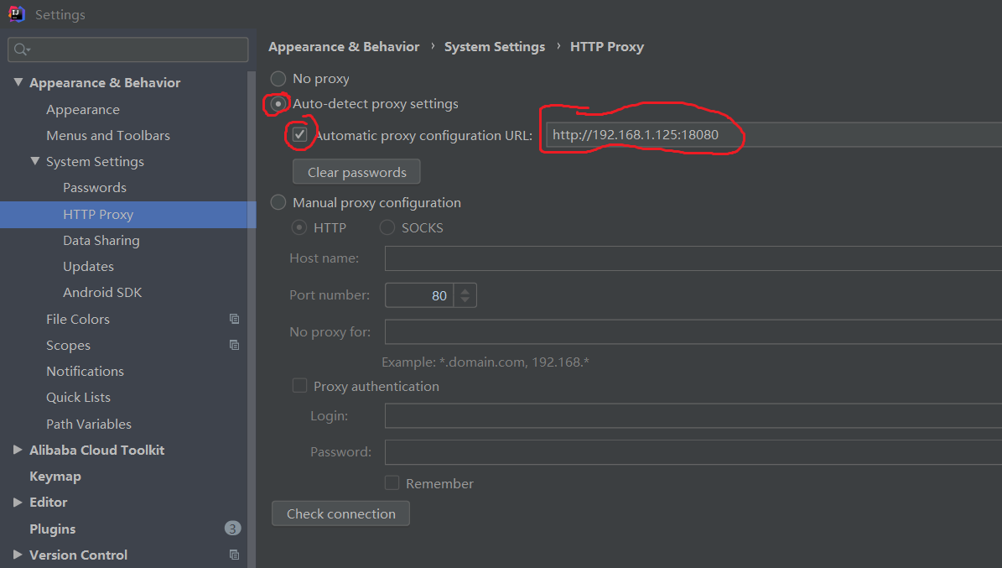The height and width of the screenshot is (568, 1002).
Task: Expand the Editor settings section
Action: tap(17, 502)
